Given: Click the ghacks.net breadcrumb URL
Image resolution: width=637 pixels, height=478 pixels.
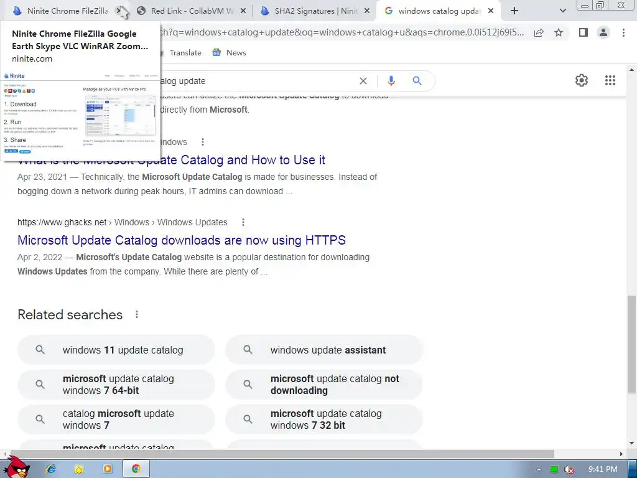Looking at the screenshot, I should click(123, 222).
